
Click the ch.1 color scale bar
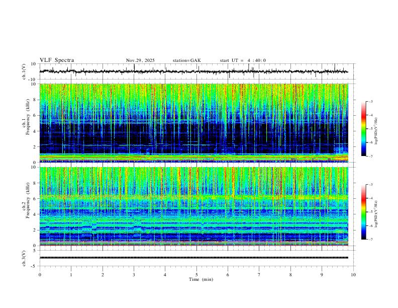pyautogui.click(x=363, y=129)
